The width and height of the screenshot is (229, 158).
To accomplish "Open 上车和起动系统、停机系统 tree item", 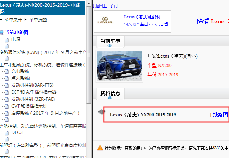I will coord(42,65).
